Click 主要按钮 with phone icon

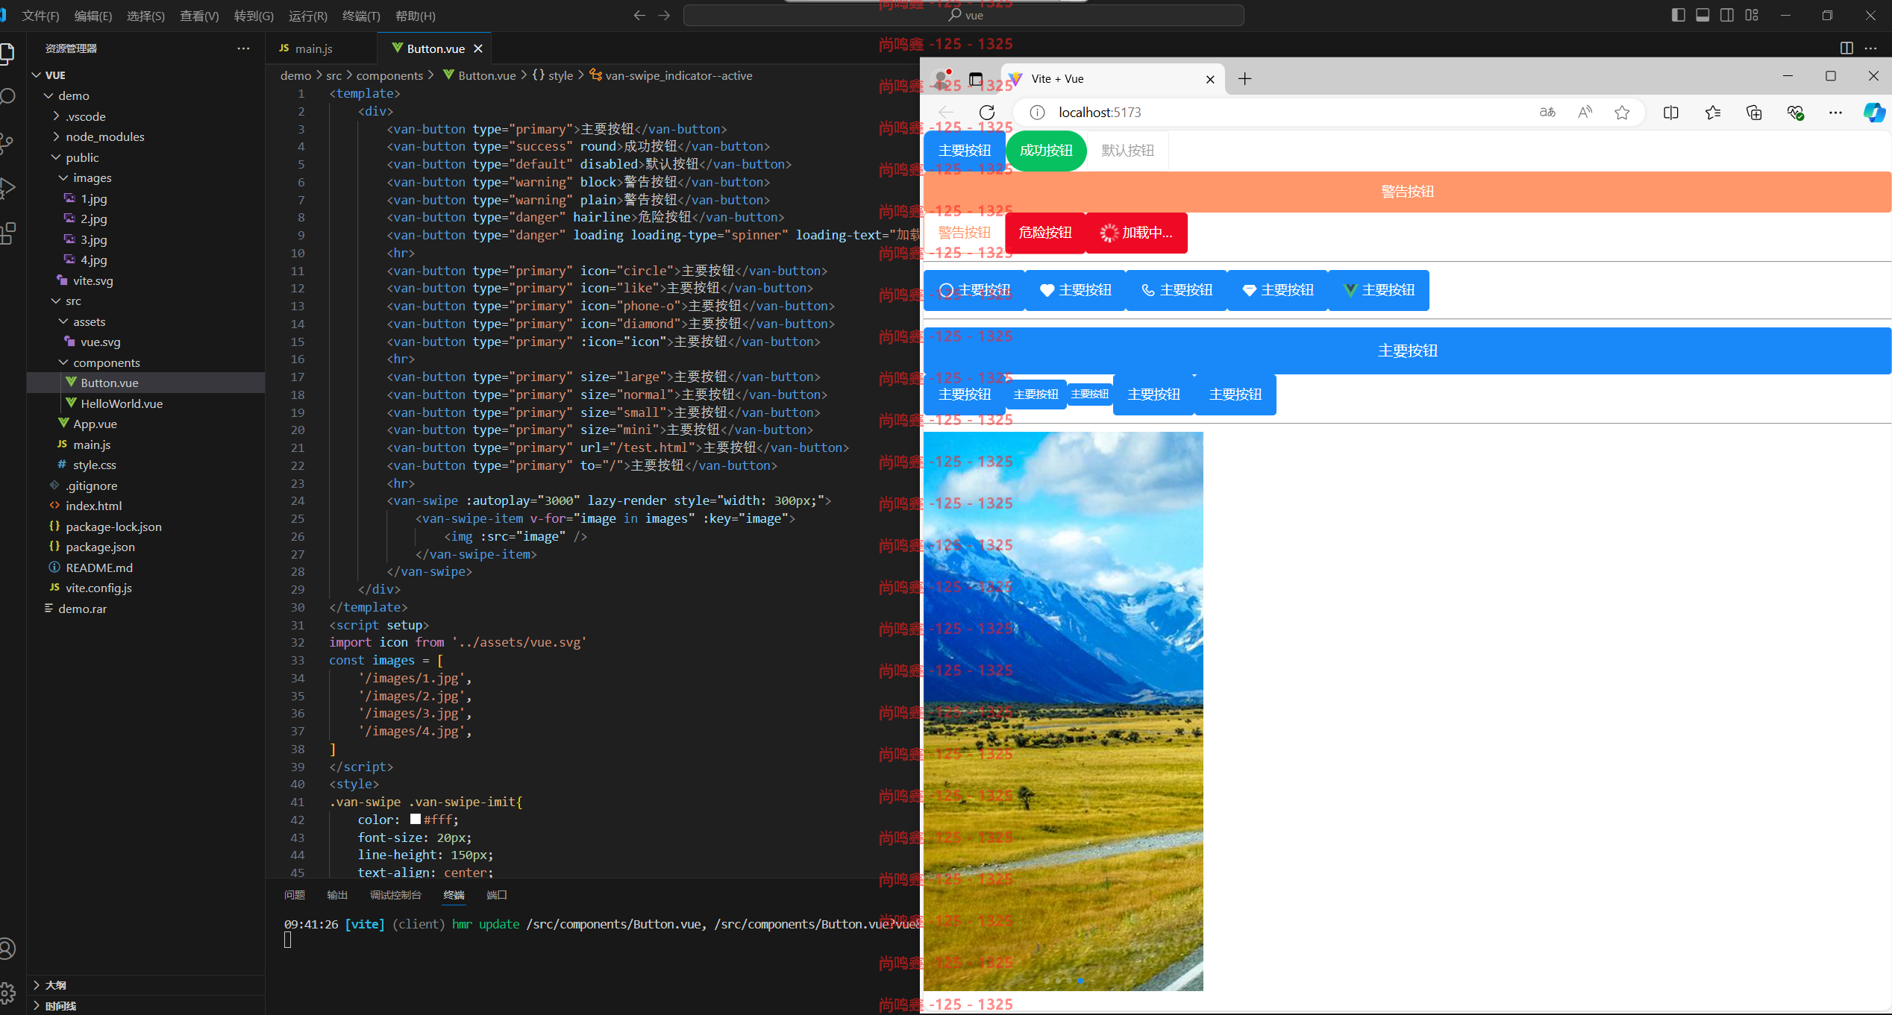[1177, 290]
